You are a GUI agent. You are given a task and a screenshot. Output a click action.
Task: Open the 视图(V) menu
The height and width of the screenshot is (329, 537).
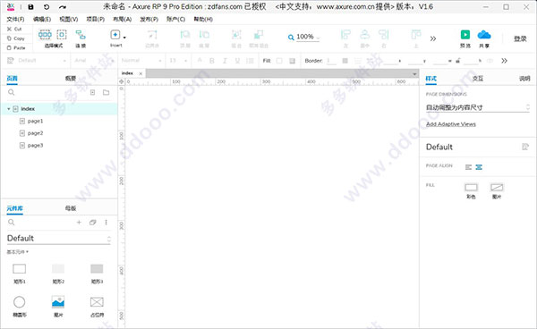pyautogui.click(x=69, y=19)
